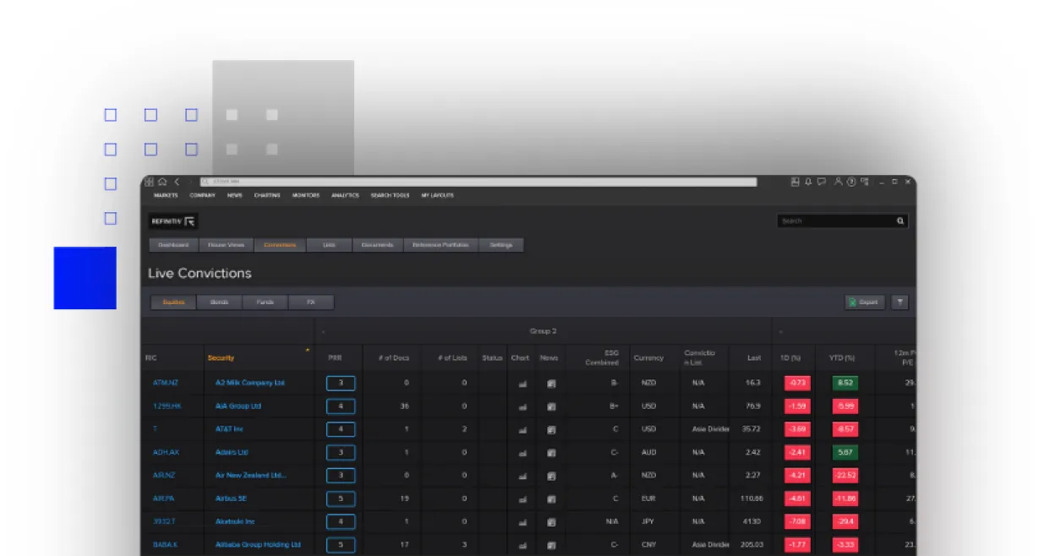Open news icon for AIA Group Ltd
This screenshot has width=1055, height=556.
coord(551,406)
